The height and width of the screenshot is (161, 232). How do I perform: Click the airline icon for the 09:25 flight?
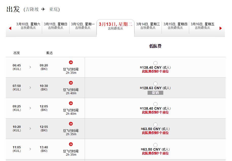[x=71, y=103]
